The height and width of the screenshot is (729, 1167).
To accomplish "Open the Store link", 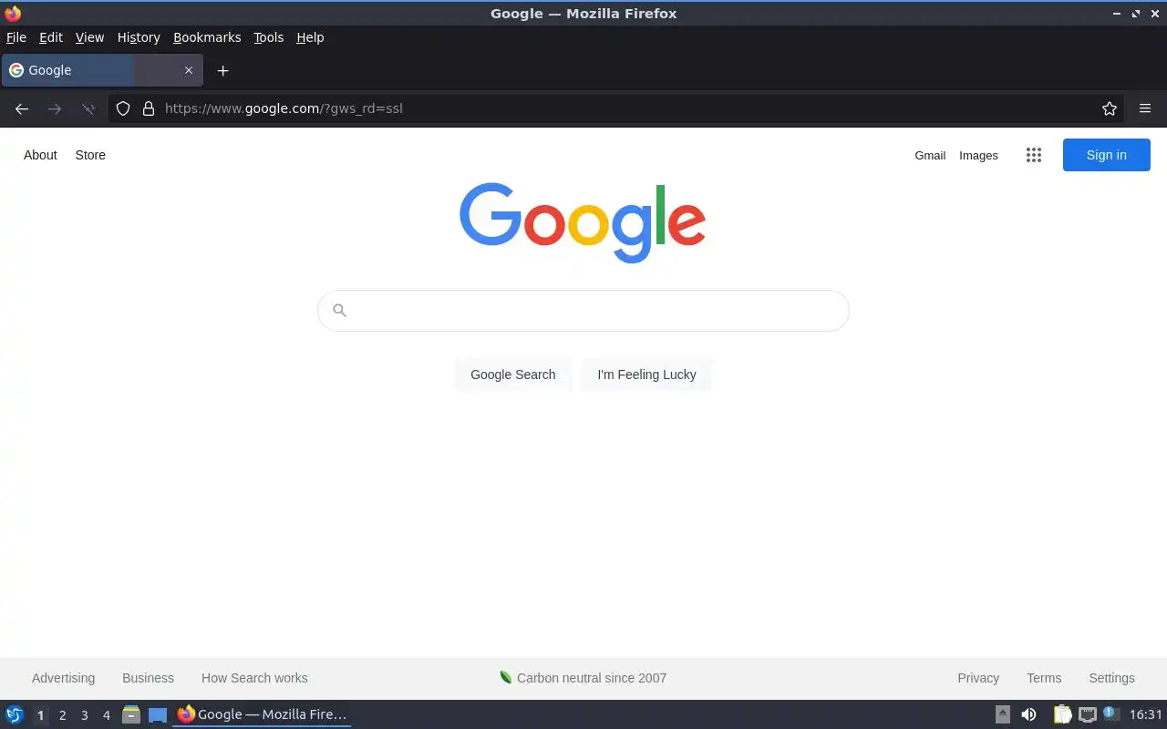I will click(x=90, y=155).
